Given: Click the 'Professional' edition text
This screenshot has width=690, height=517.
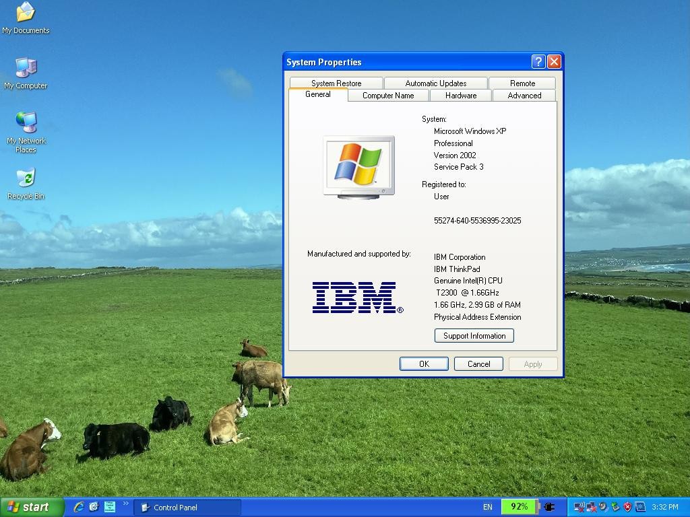Looking at the screenshot, I should (453, 143).
